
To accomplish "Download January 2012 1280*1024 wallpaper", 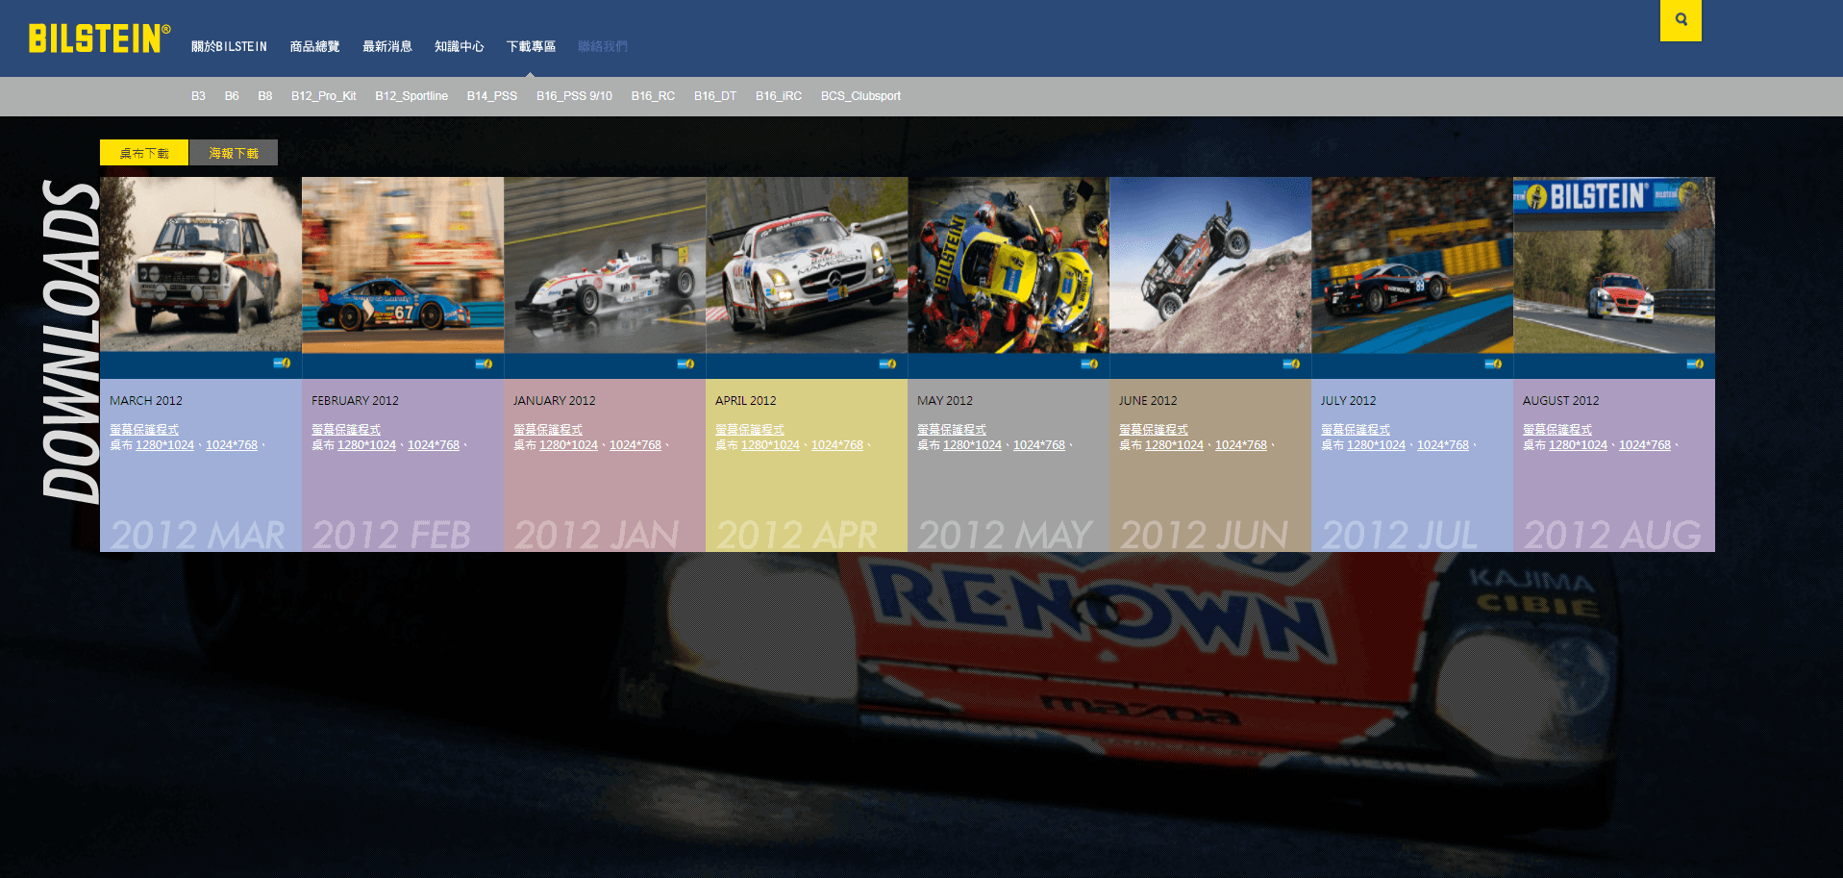I will (568, 445).
